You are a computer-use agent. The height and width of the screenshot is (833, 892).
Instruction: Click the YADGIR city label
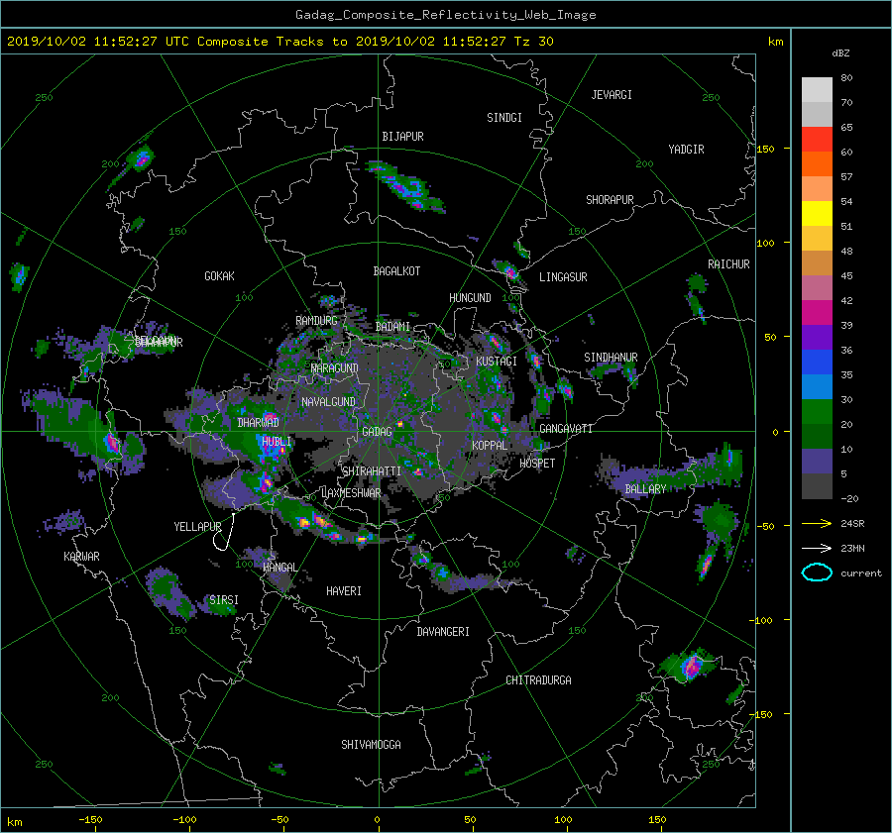point(686,150)
